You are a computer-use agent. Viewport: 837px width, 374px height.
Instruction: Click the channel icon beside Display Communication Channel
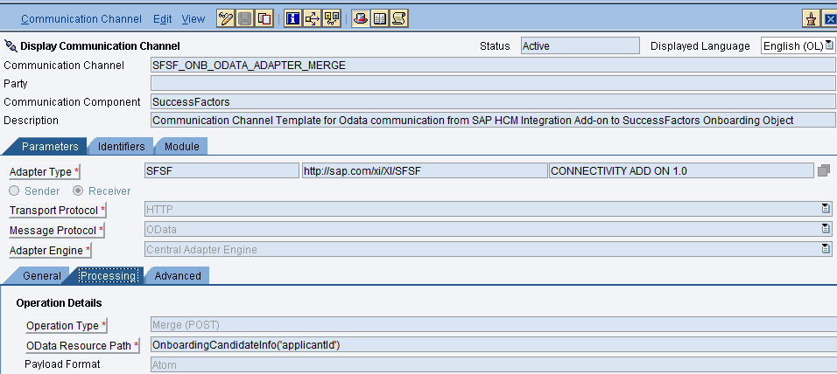pyautogui.click(x=11, y=45)
